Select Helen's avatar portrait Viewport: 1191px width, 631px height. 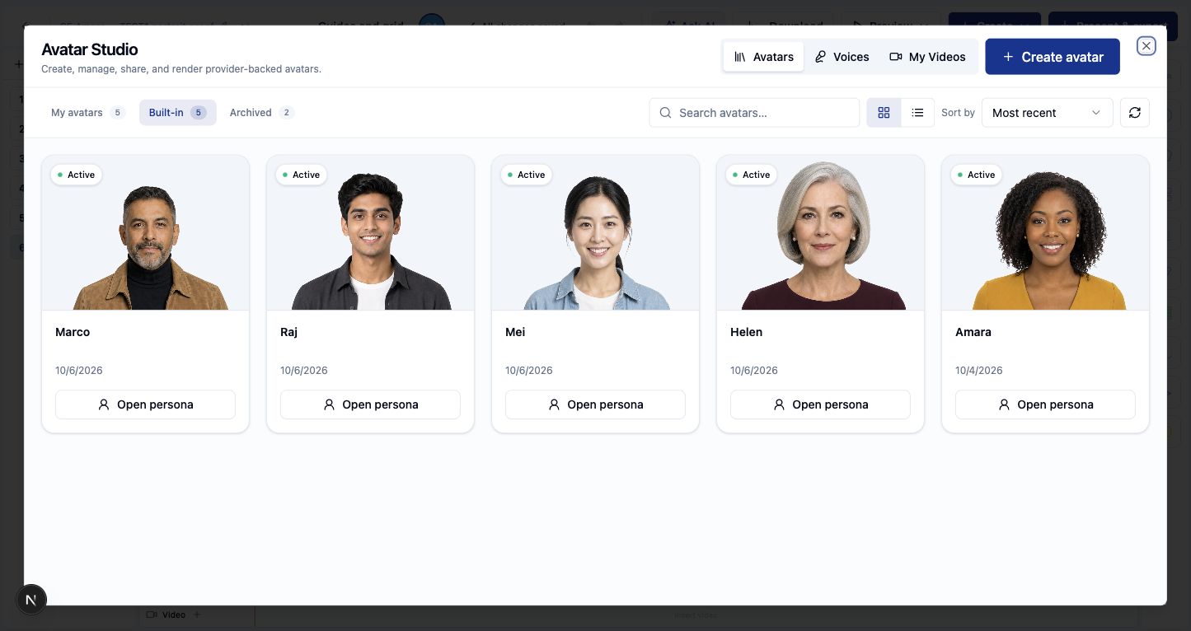coord(821,233)
